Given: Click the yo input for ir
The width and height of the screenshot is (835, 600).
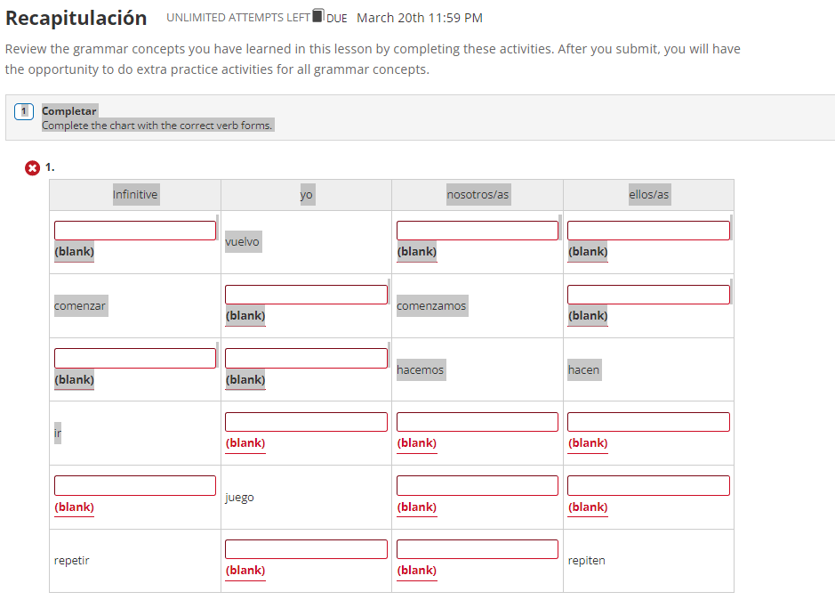Looking at the screenshot, I should click(x=306, y=422).
